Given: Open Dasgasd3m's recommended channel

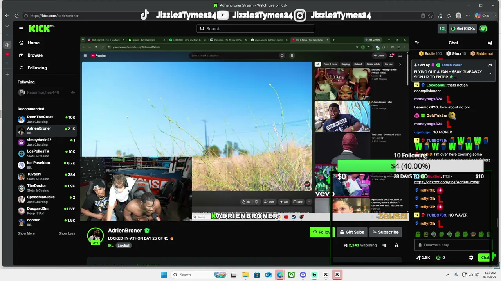Looking at the screenshot, I should (46, 211).
